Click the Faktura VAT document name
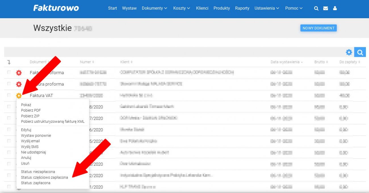This screenshot has width=369, height=193. [41, 96]
